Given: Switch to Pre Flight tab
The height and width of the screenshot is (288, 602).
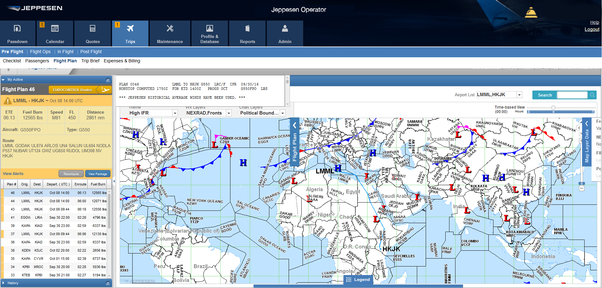Looking at the screenshot, I should pyautogui.click(x=12, y=52).
